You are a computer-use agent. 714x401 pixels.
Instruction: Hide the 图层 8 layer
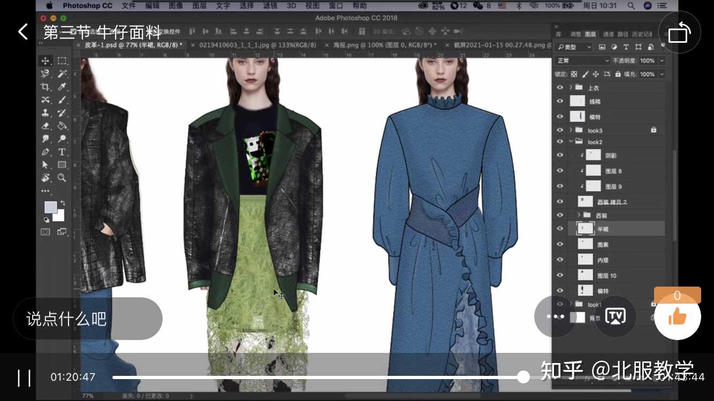560,171
